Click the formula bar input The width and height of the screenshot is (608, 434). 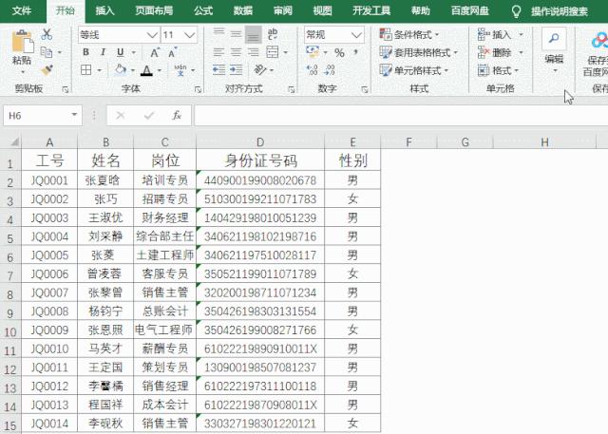pos(401,116)
